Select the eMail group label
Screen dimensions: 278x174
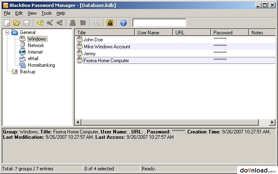[x=33, y=59]
